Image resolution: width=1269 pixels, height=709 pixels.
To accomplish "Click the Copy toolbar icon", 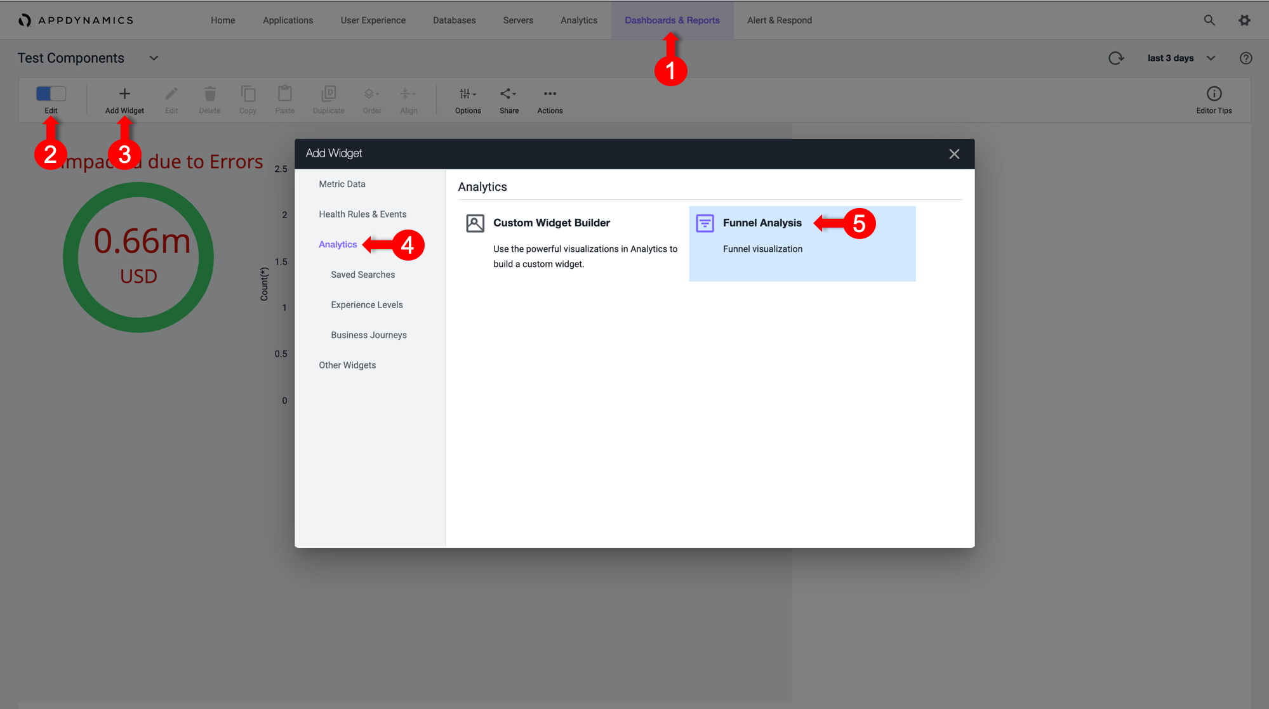I will point(248,94).
